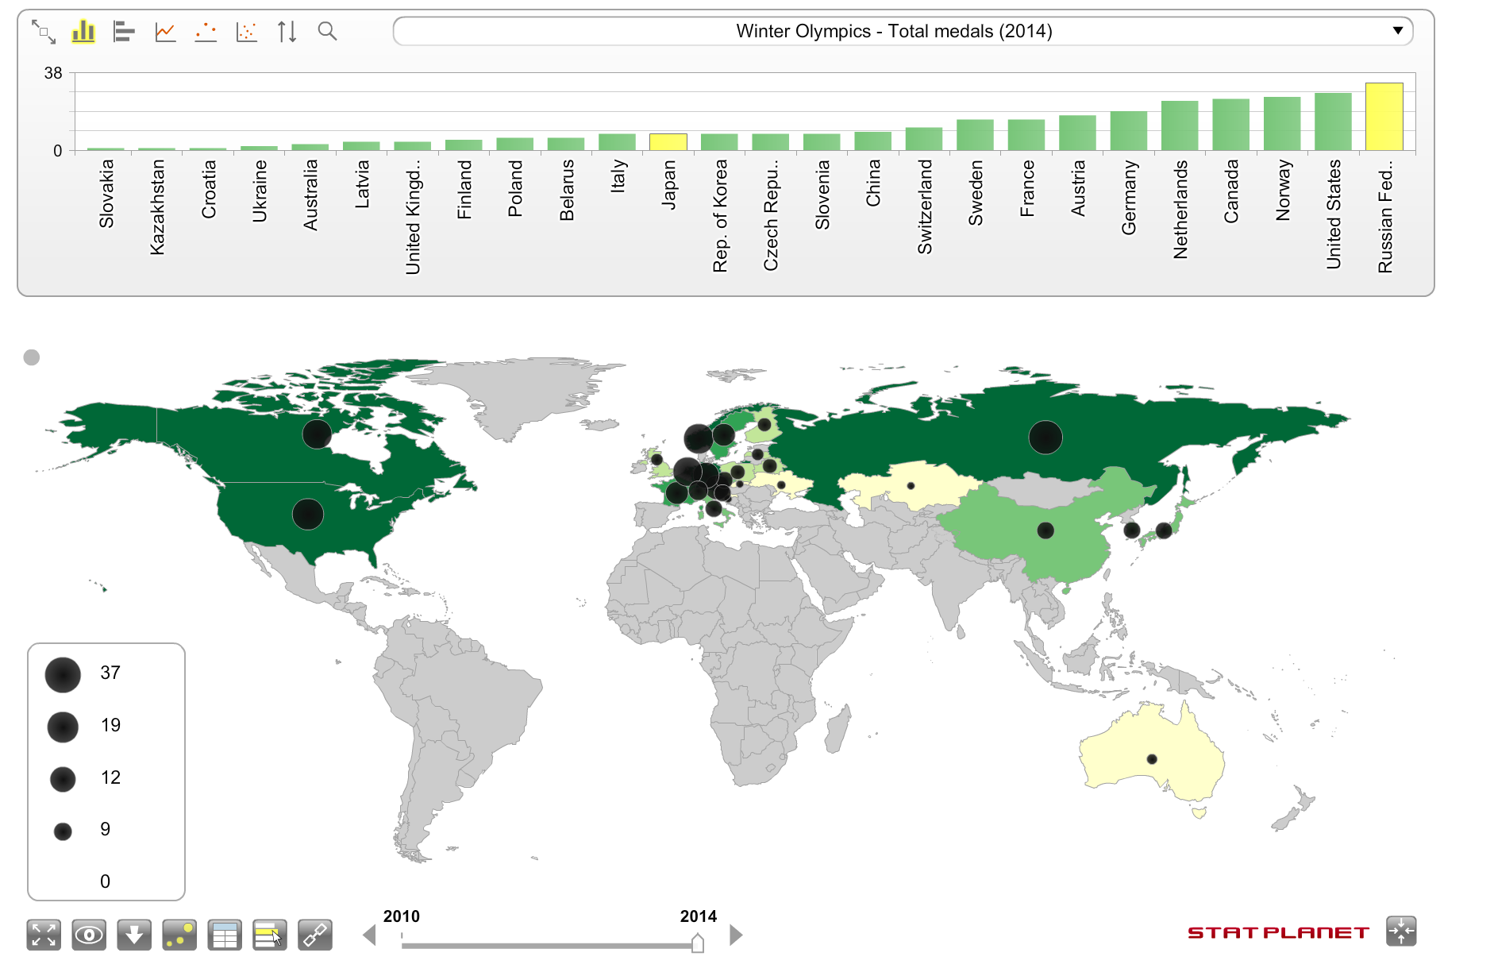The height and width of the screenshot is (972, 1494).
Task: Switch to the vertical bar chart view
Action: (83, 32)
